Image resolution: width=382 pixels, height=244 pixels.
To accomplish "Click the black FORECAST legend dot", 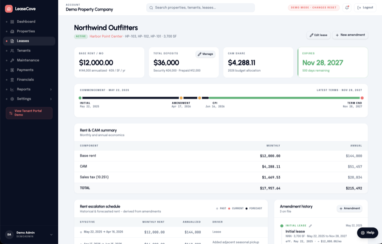I will tap(247, 208).
